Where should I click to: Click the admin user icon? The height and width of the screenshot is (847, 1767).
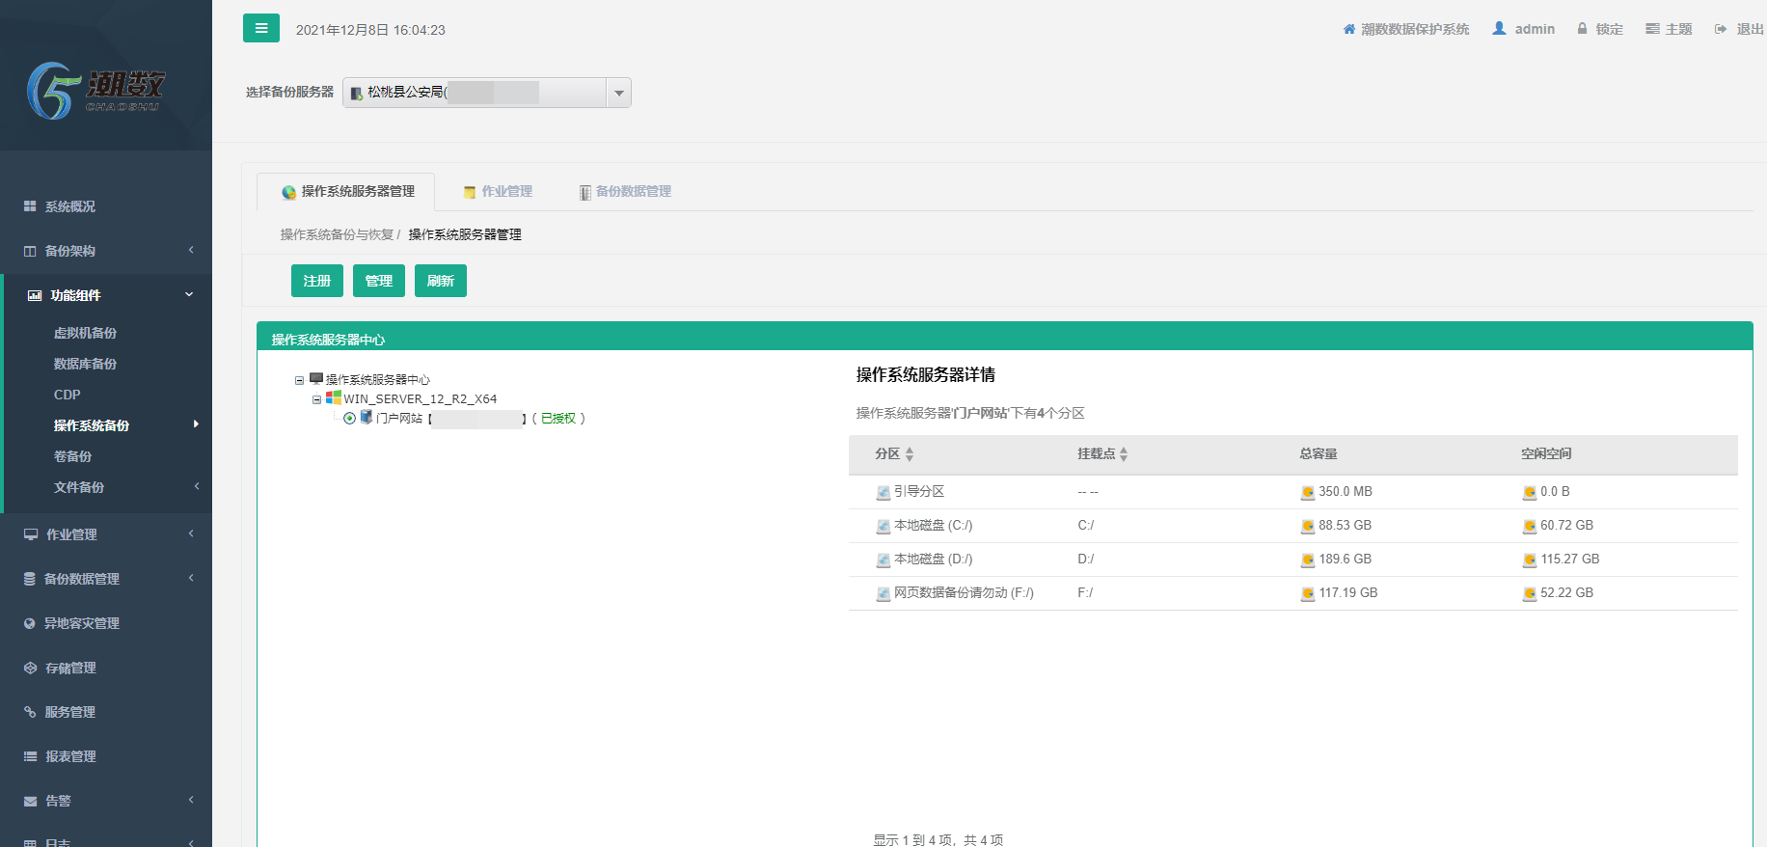pyautogui.click(x=1499, y=29)
